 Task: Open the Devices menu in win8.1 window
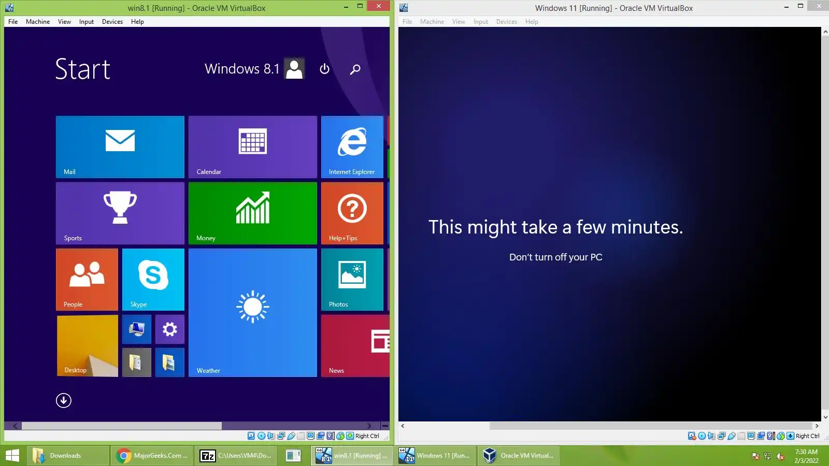click(x=112, y=22)
